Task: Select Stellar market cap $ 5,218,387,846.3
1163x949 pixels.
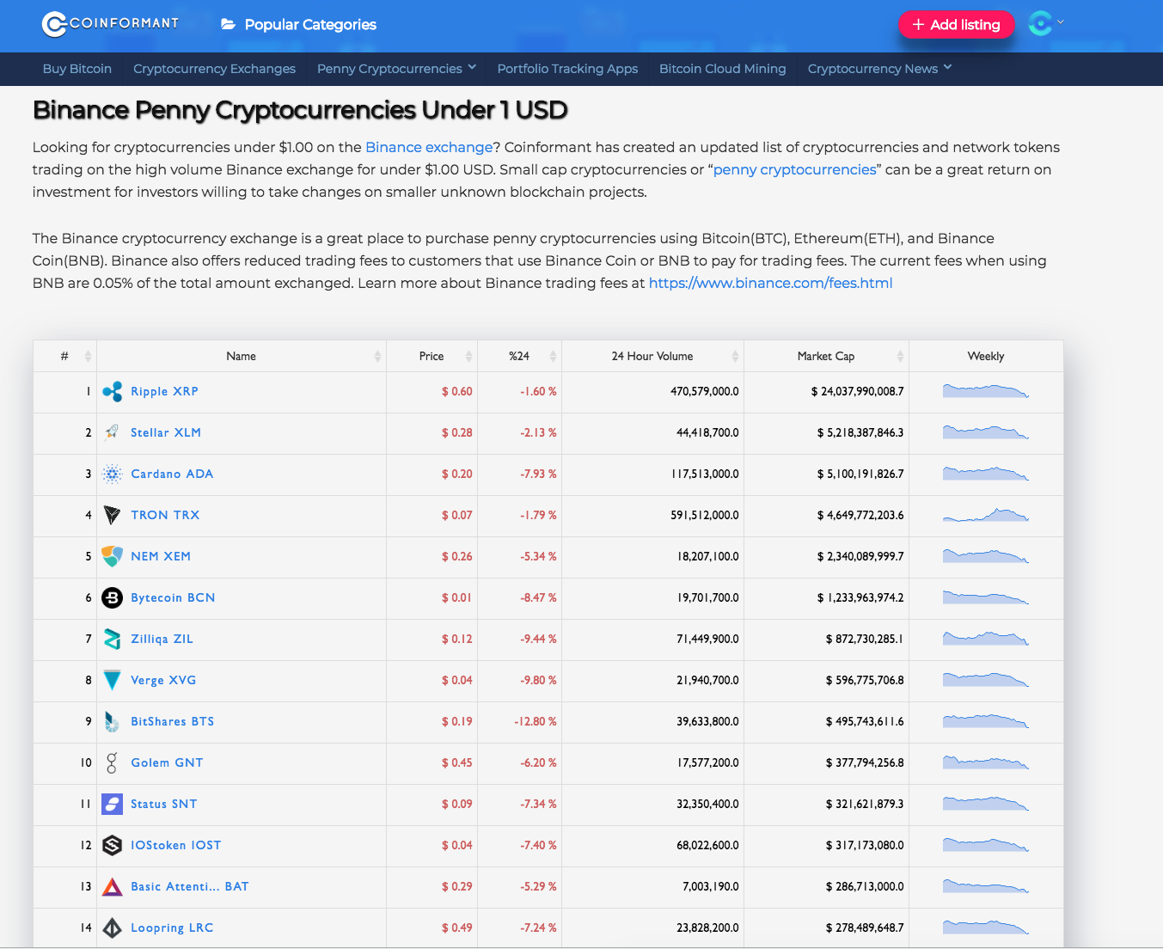Action: (x=860, y=432)
